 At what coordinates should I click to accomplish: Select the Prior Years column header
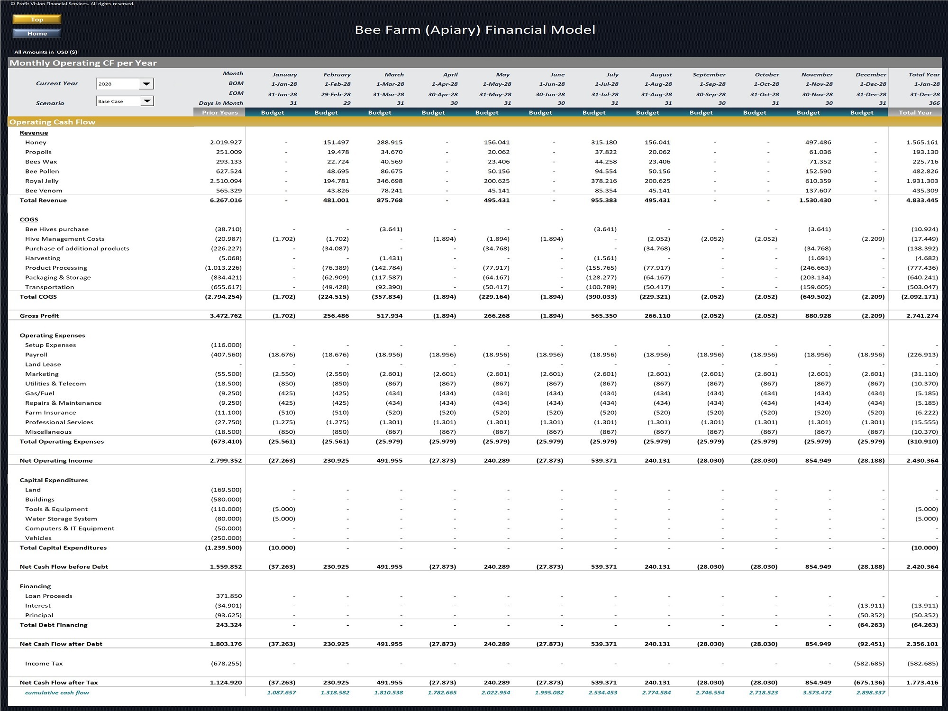pos(219,112)
